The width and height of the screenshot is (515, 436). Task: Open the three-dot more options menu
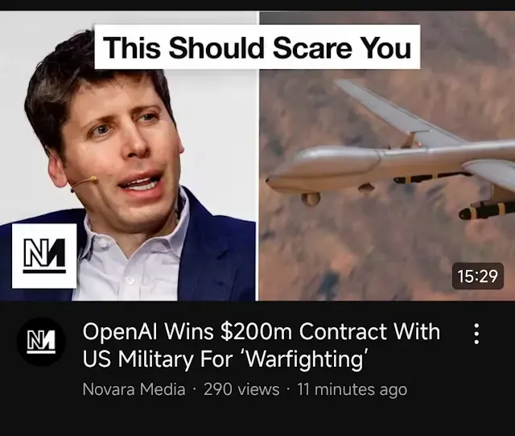(476, 334)
